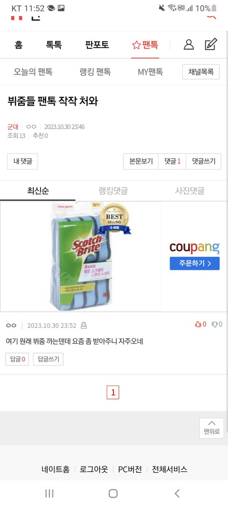The height and width of the screenshot is (507, 228).
Task: Open the Scotch-Brite ad thumbnail
Action: coord(81,257)
